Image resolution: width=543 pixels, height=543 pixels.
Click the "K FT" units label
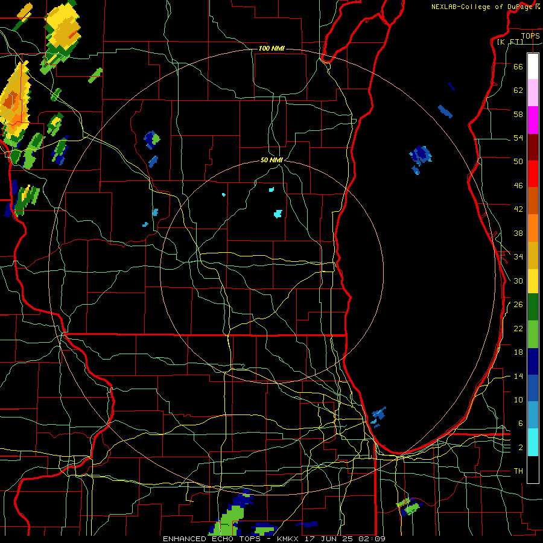tap(510, 42)
